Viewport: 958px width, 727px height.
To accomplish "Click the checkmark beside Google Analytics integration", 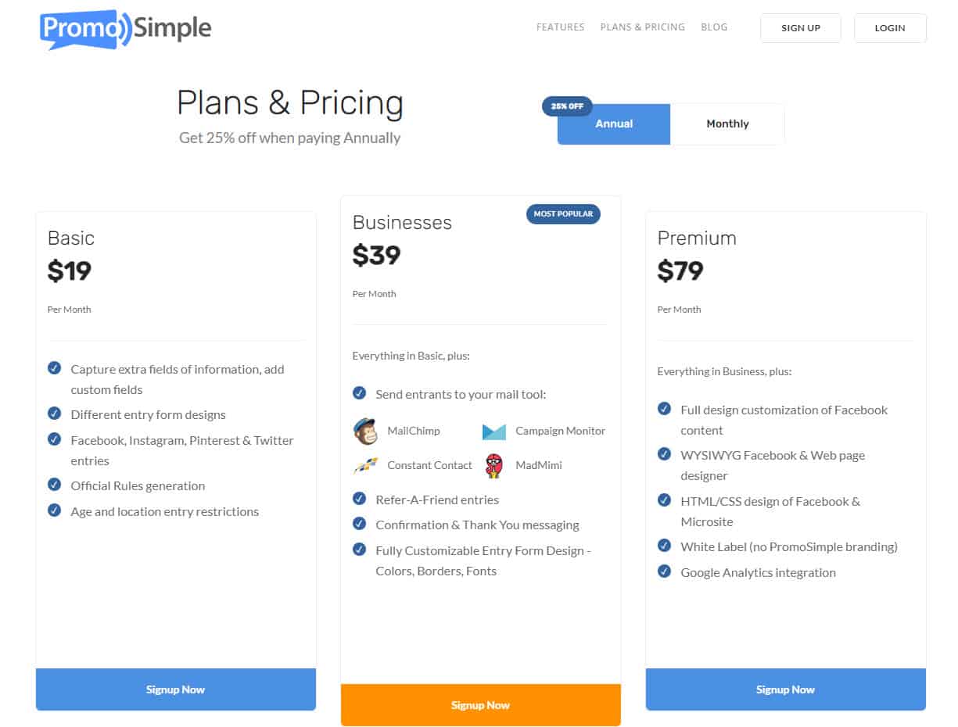I will pos(664,571).
